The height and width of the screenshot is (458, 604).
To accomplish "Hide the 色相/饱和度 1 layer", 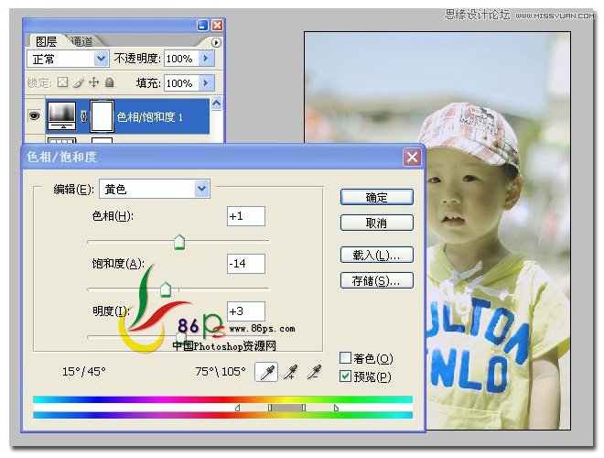I will coord(35,115).
